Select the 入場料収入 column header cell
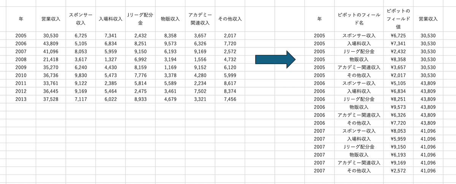The height and width of the screenshot is (184, 456). [110, 19]
